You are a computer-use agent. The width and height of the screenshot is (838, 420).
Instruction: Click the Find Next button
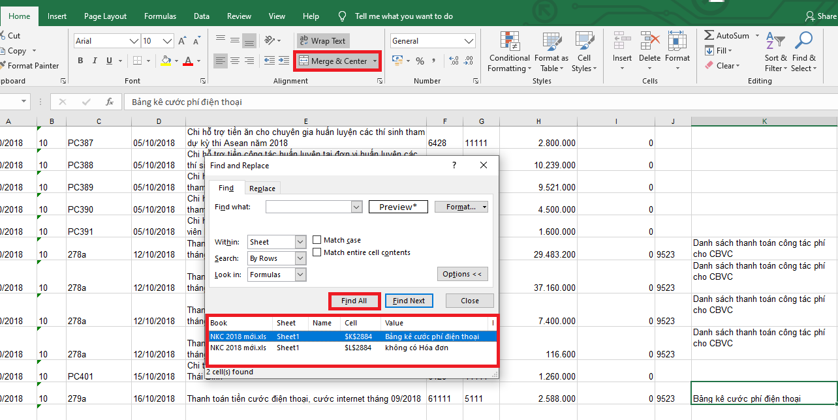[409, 301]
